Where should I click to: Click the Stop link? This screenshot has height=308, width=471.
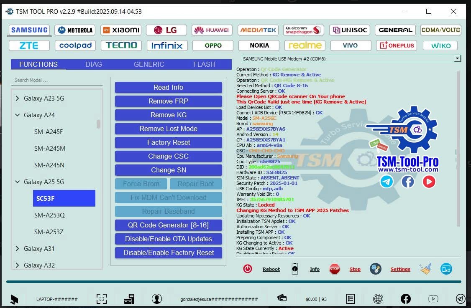click(355, 269)
